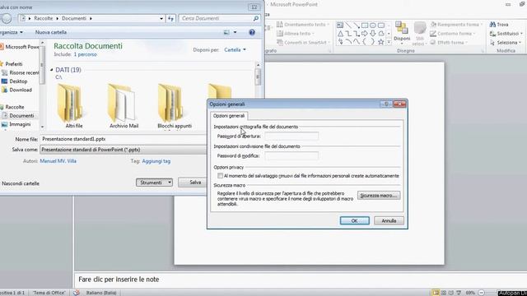527x296 pixels.
Task: Click the Password di apertura field
Action: click(291, 136)
